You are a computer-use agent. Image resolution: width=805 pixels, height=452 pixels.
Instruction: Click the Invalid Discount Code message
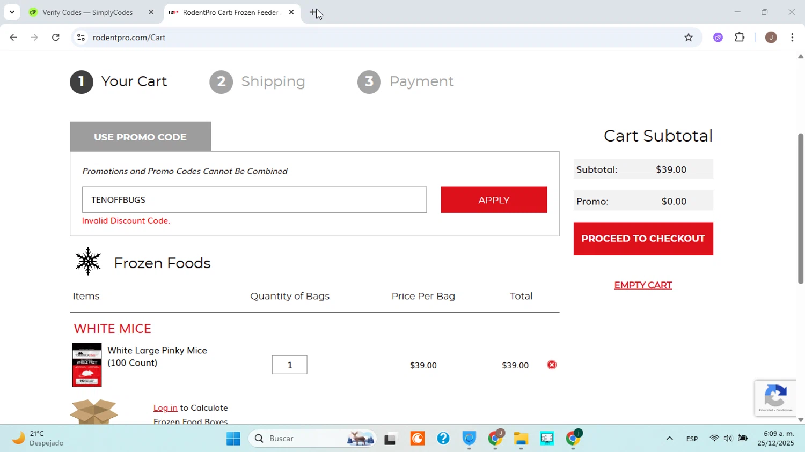(x=126, y=220)
